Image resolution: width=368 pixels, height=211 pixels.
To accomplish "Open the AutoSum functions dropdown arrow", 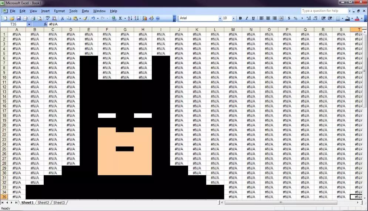I will click(x=125, y=18).
